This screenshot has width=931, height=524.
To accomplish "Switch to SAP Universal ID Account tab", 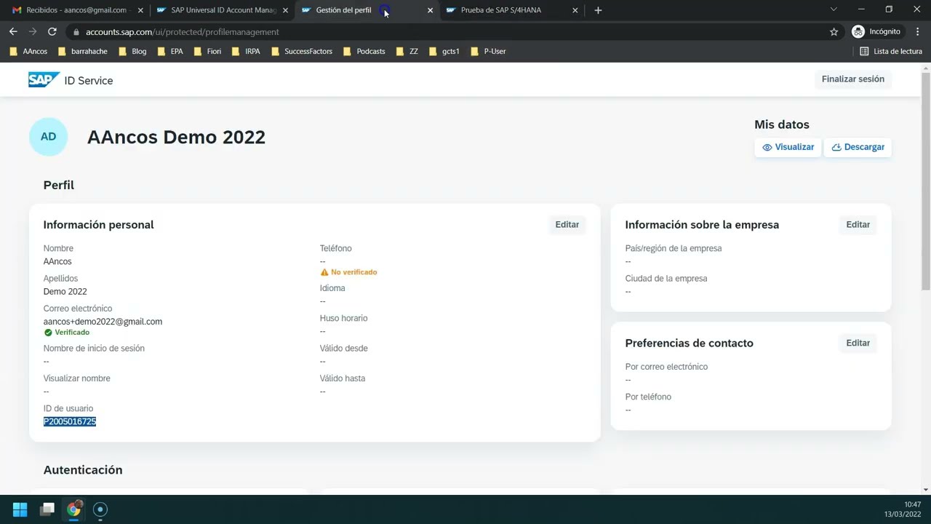I will tap(222, 10).
